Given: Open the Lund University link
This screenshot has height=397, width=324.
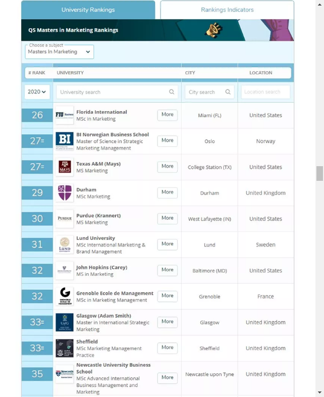Looking at the screenshot, I should coord(95,238).
